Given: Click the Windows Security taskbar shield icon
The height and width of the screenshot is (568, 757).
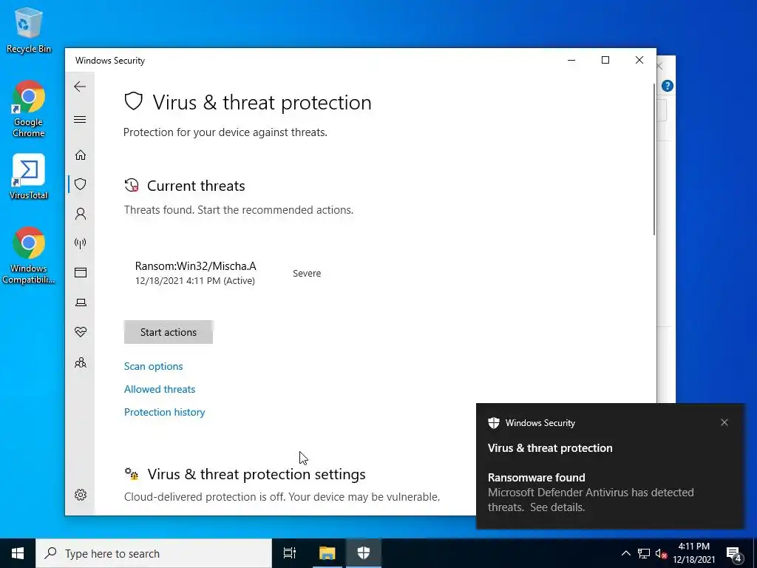Looking at the screenshot, I should 364,553.
